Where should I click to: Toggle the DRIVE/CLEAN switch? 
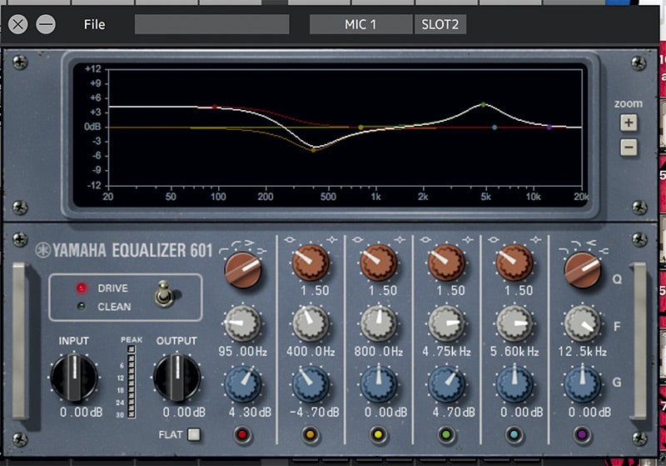164,293
